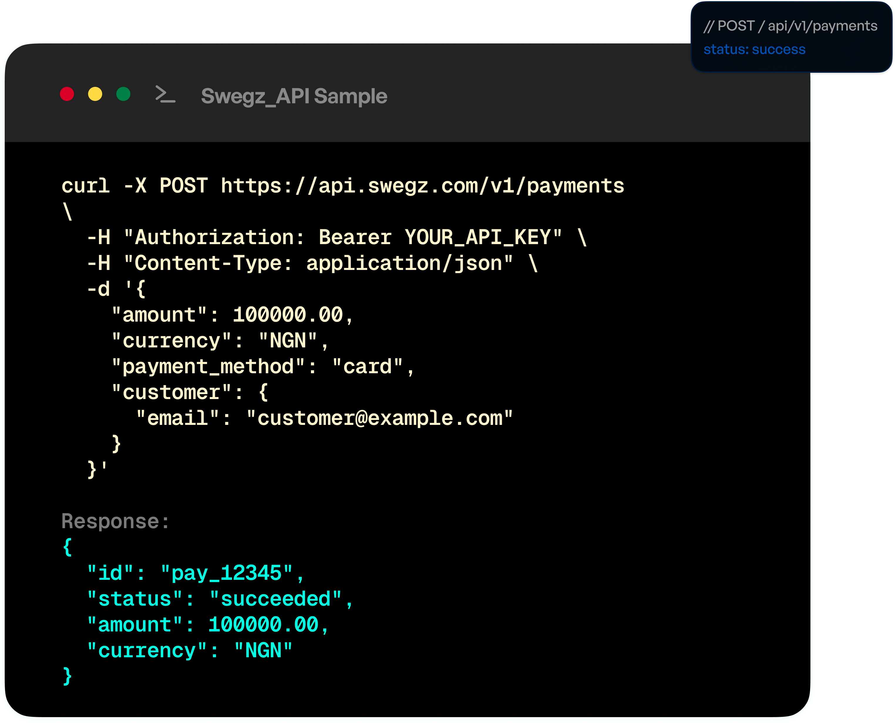The width and height of the screenshot is (895, 723).
Task: Click the cyan response currency NGN line
Action: tap(190, 651)
